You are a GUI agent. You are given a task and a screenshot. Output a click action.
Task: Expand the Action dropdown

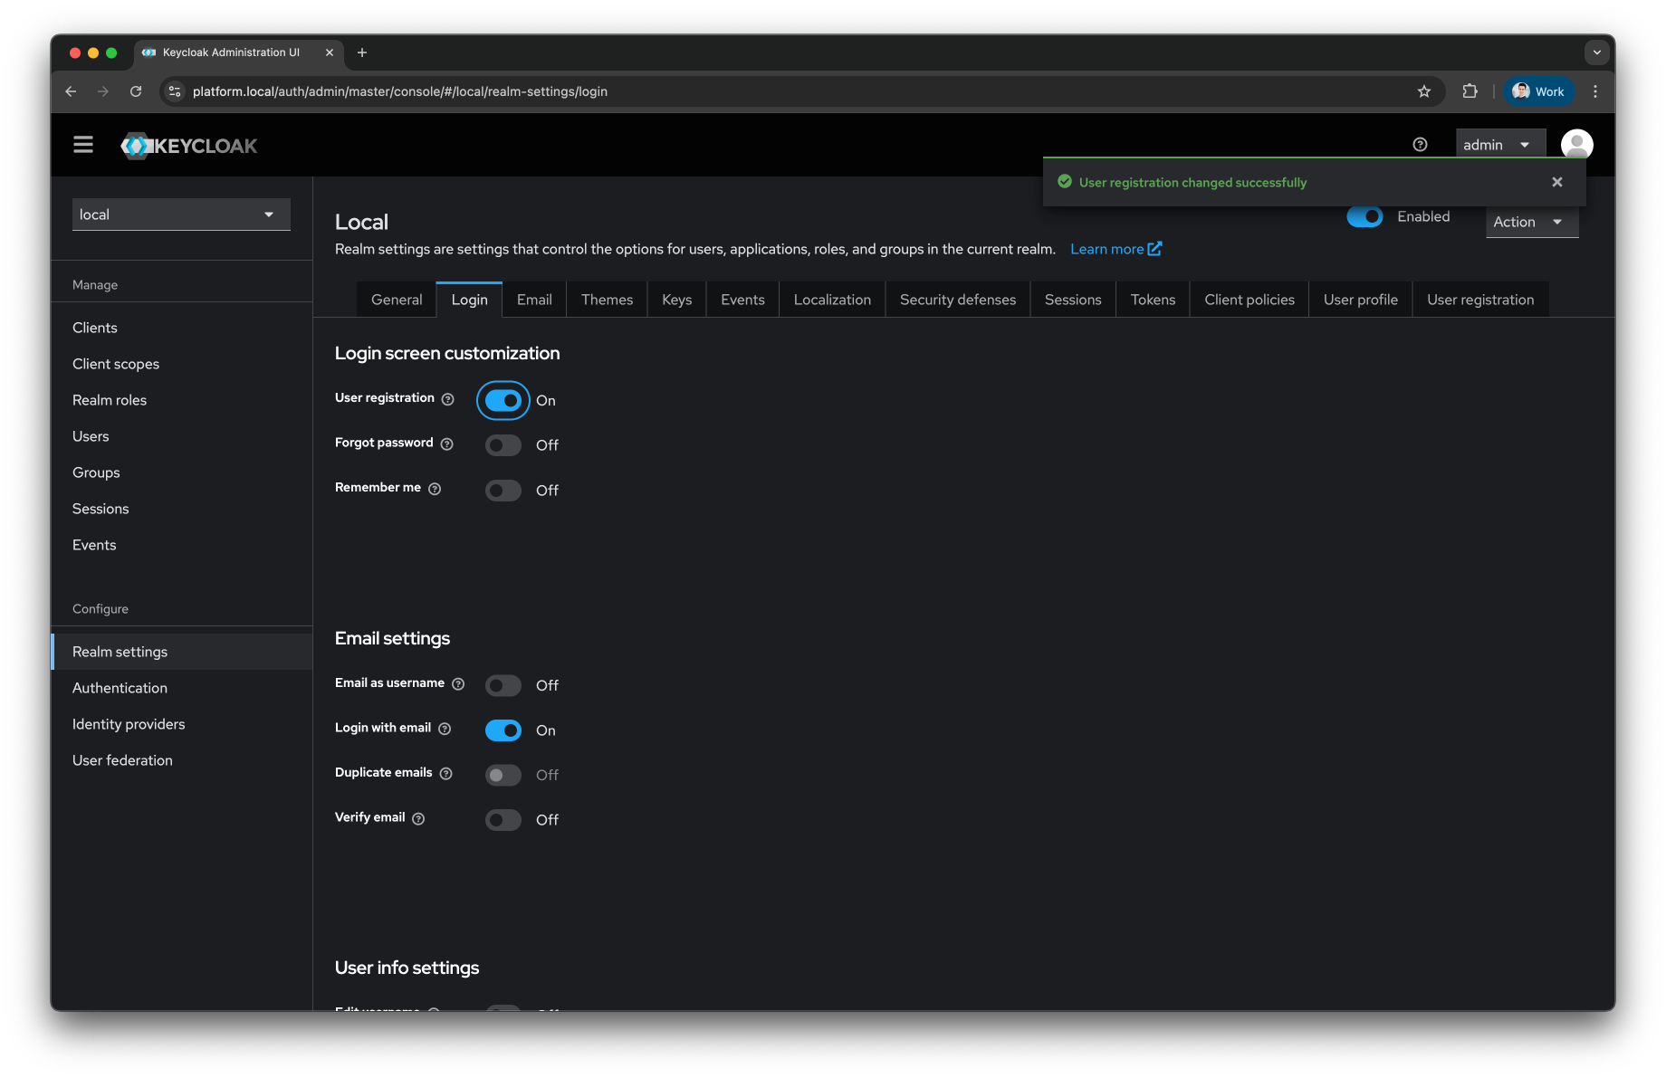1530,222
